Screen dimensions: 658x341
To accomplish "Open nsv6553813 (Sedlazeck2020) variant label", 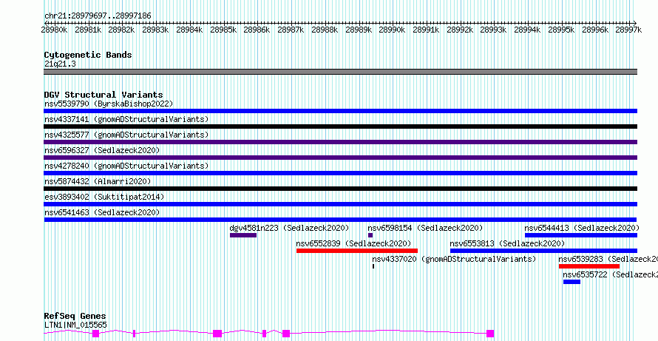I will [x=507, y=243].
